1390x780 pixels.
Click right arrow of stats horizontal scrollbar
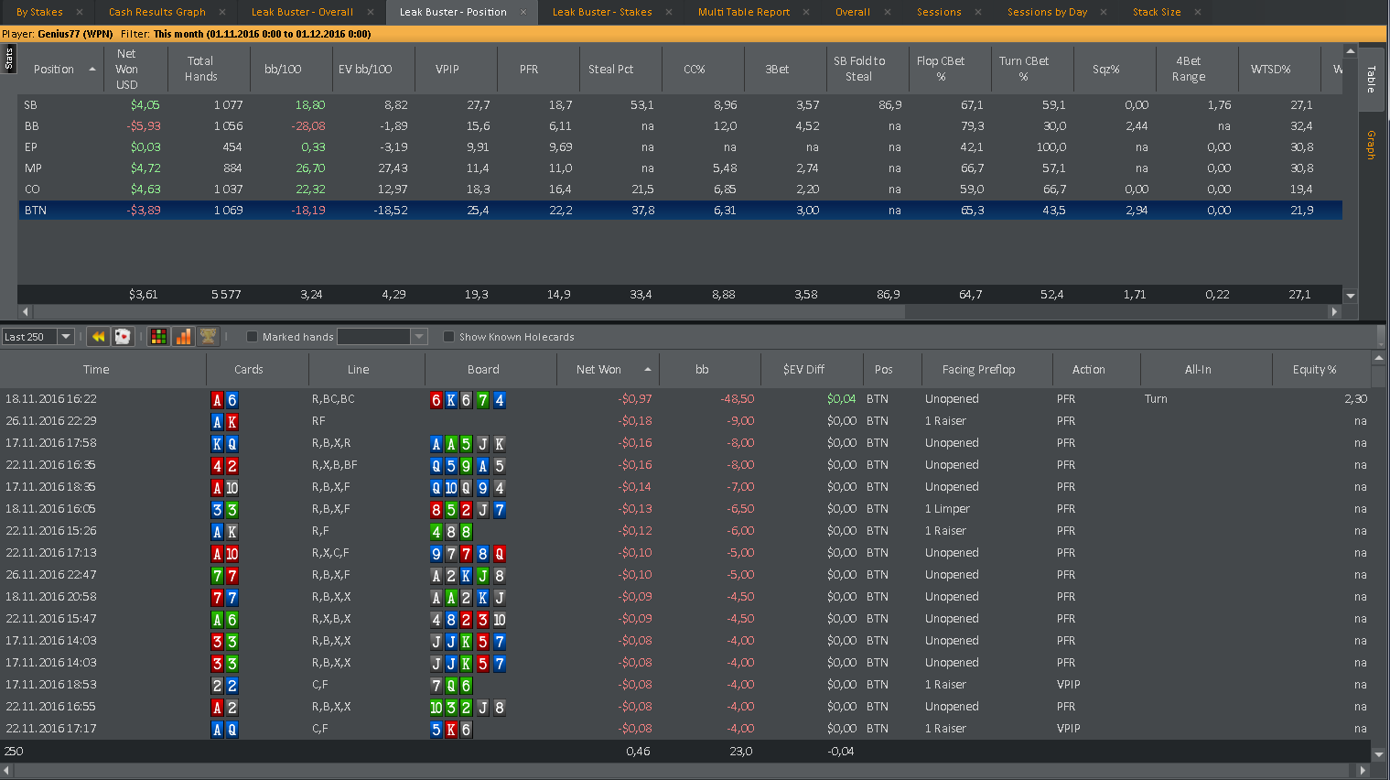tap(1334, 311)
